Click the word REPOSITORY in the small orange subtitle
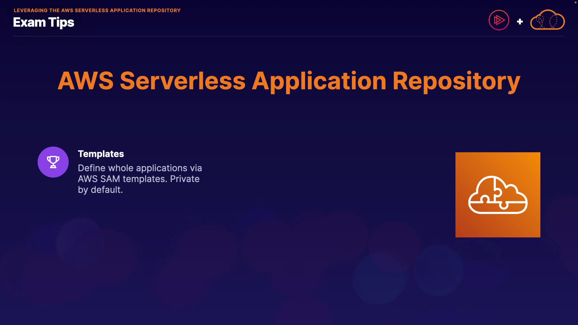Screen dimensions: 578x325 163,10
